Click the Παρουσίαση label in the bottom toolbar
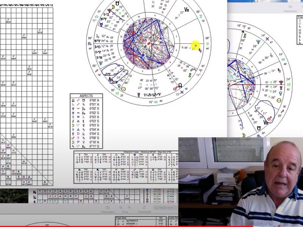This screenshot has height=227, width=303. [x=108, y=212]
